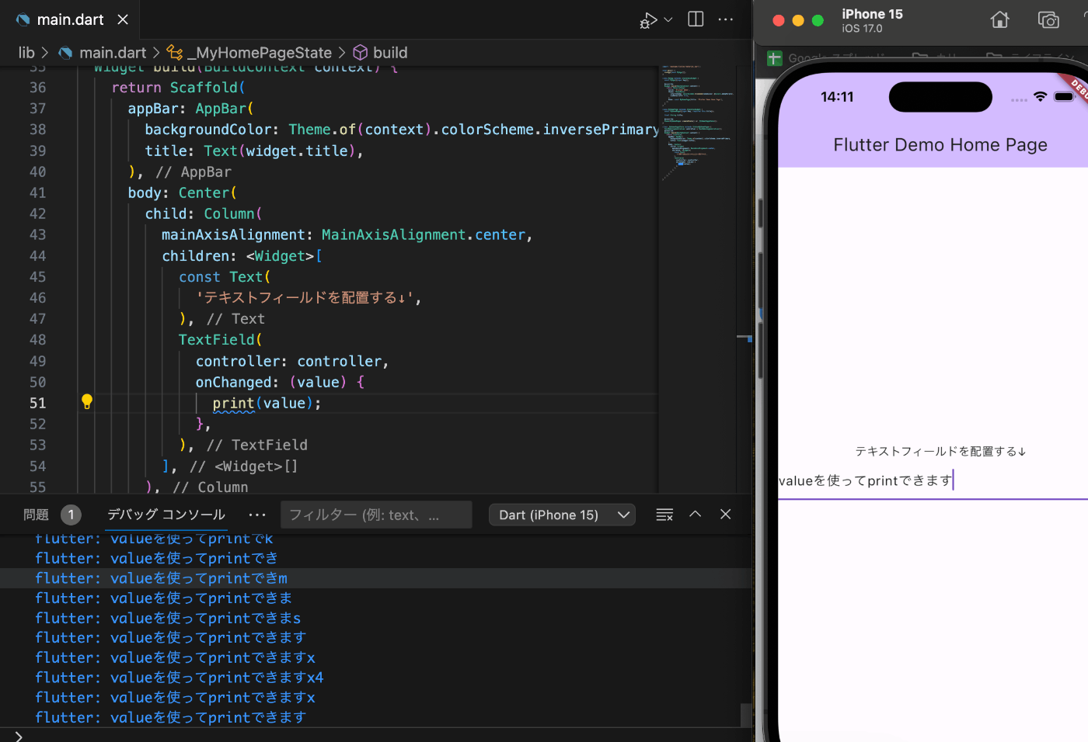Image resolution: width=1088 pixels, height=742 pixels.
Task: Click the run and debug icon
Action: (648, 20)
